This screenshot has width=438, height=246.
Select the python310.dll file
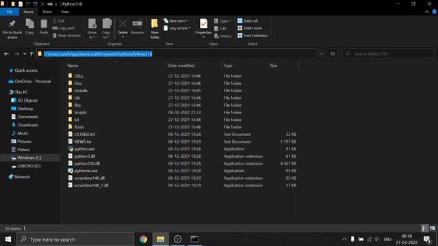pos(87,163)
